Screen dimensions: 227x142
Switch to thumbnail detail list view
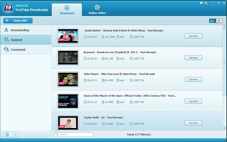(212, 21)
